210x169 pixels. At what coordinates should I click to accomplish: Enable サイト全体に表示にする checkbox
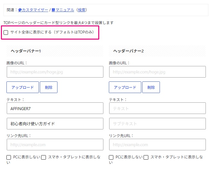tap(6, 32)
